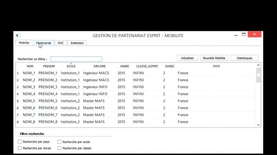Open the Partenariat tab
The height and width of the screenshot is (155, 277).
[44, 43]
